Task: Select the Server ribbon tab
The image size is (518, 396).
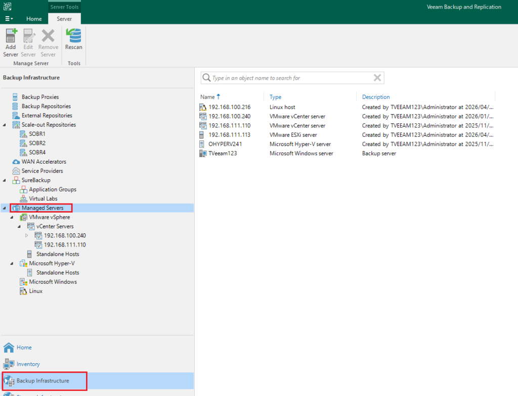Action: 64,19
